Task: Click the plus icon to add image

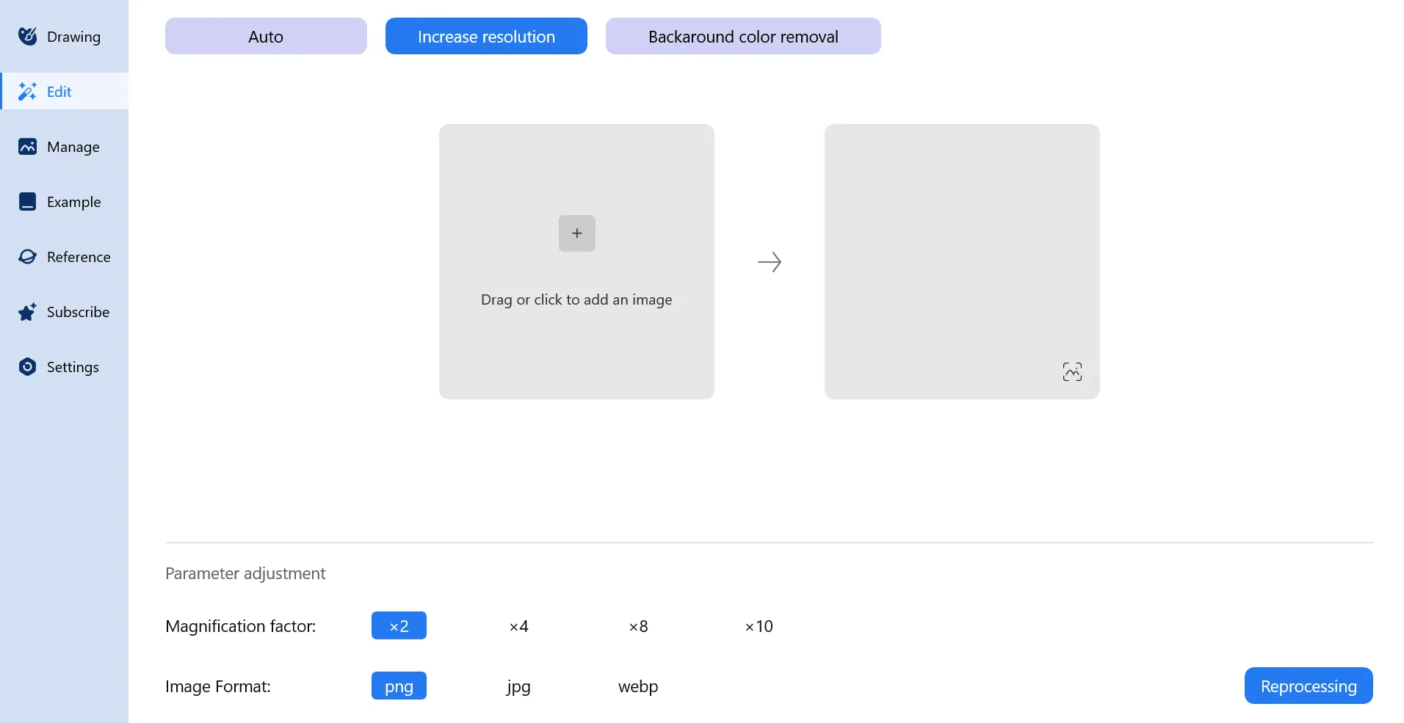Action: 576,233
